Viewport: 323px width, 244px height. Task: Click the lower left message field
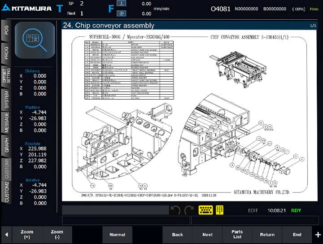pyautogui.click(x=126, y=220)
